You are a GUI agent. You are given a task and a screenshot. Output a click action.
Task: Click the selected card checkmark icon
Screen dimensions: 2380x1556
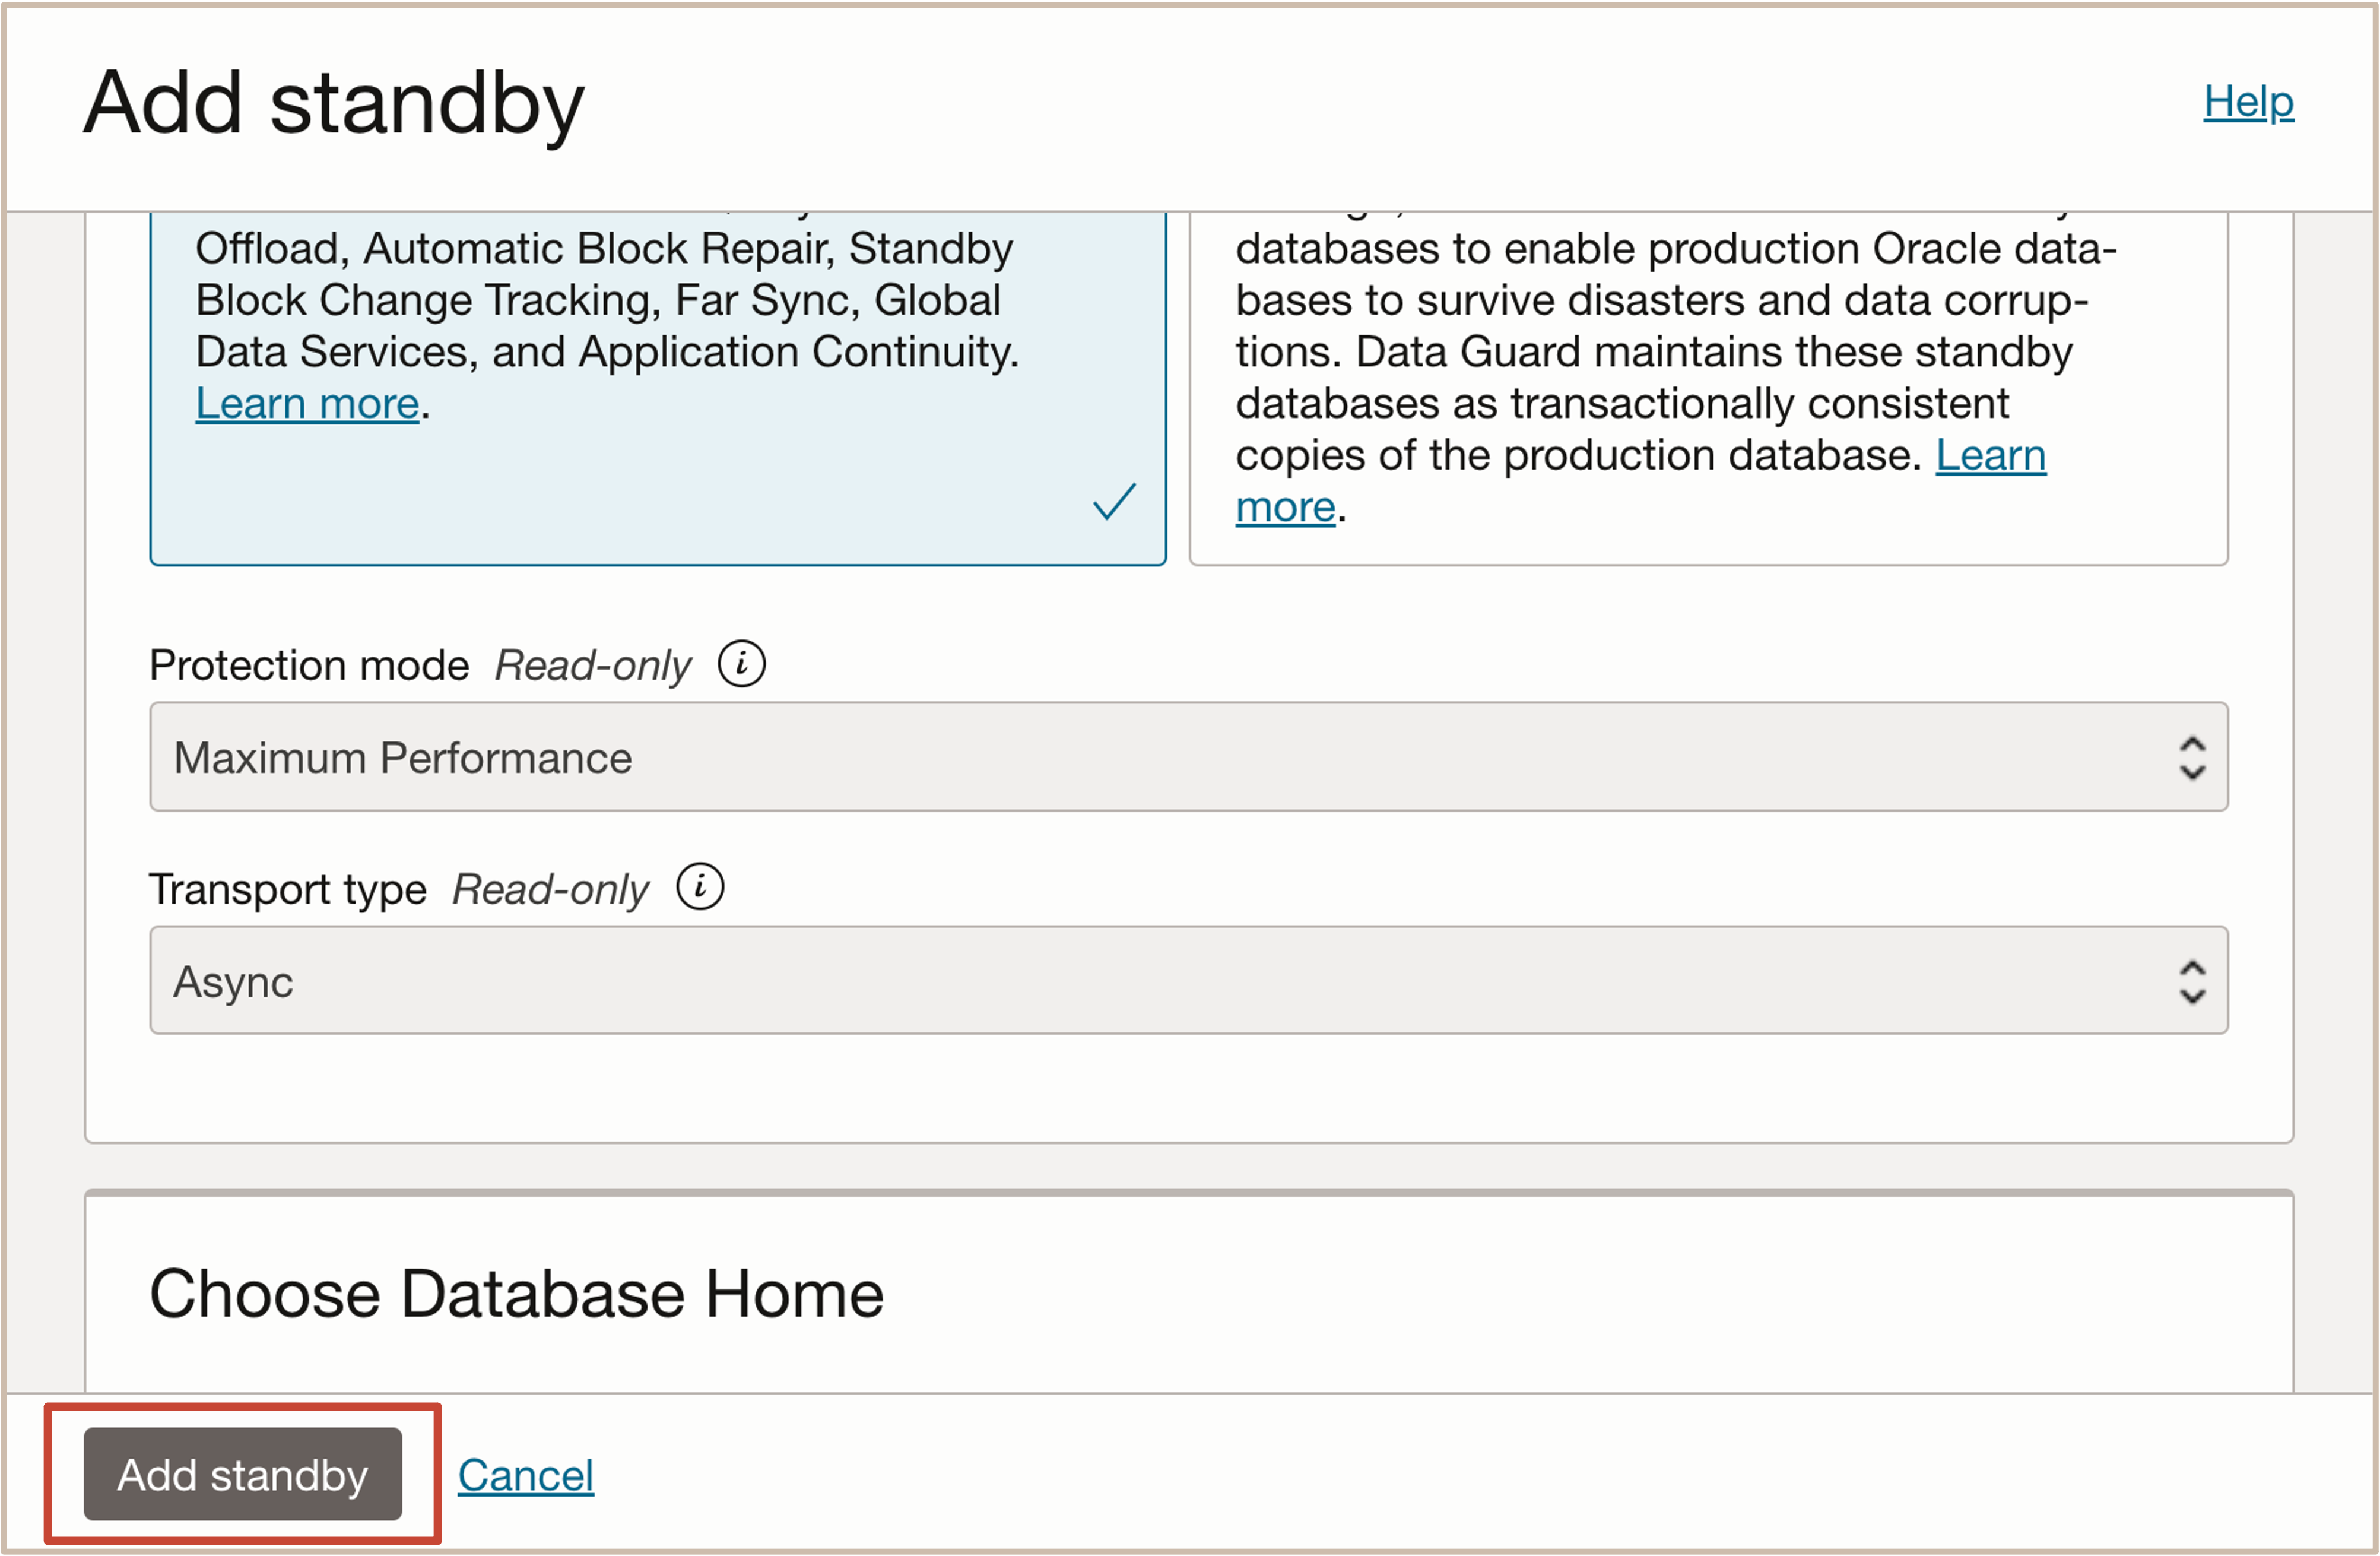coord(1113,502)
